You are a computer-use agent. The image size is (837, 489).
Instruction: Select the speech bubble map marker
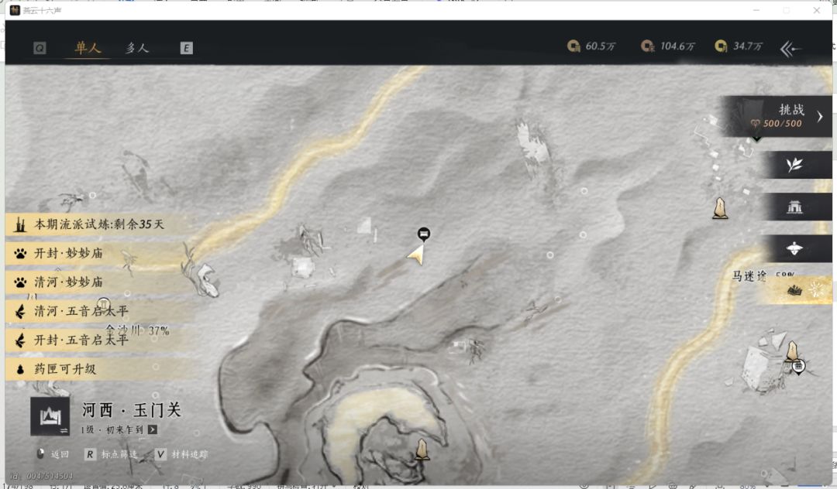(x=423, y=234)
